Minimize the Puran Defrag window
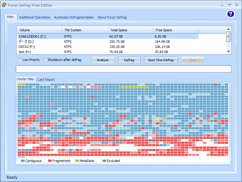The width and height of the screenshot is (242, 182). pos(222,5)
